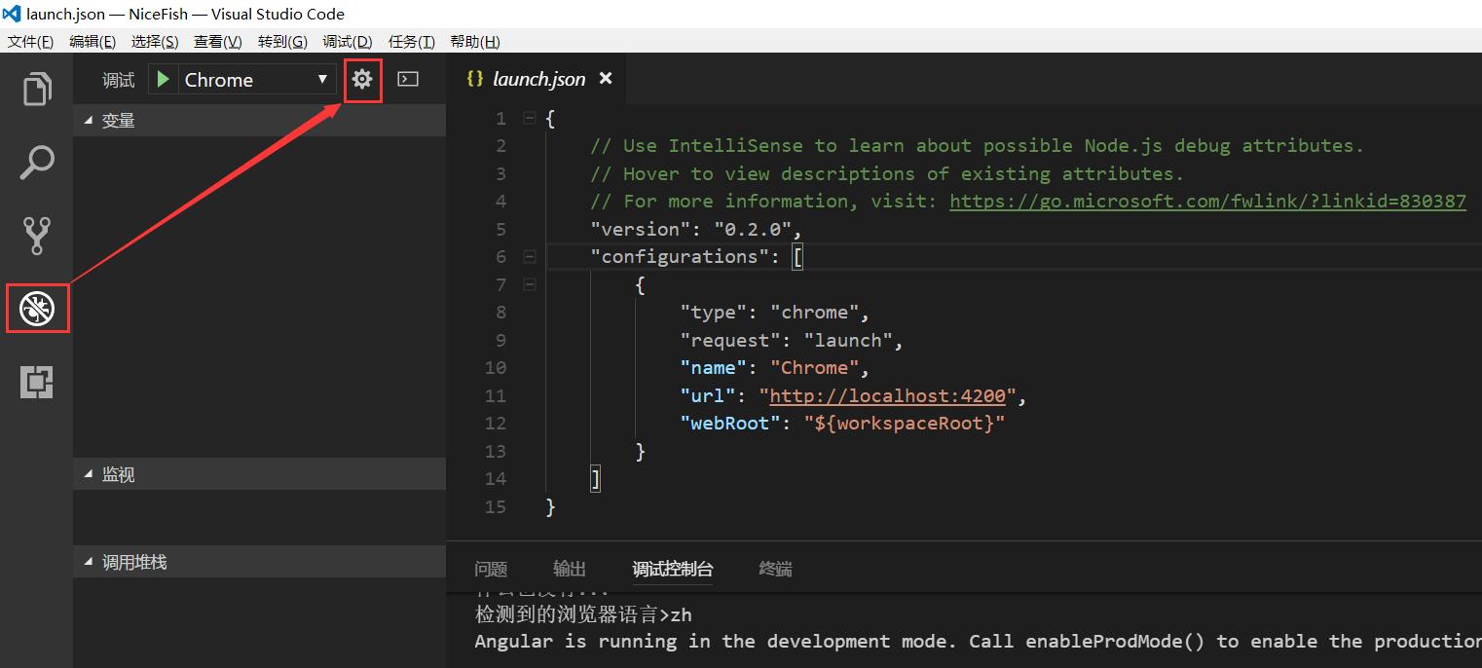Open the Debug view icon
This screenshot has height=668, width=1482.
tap(37, 309)
